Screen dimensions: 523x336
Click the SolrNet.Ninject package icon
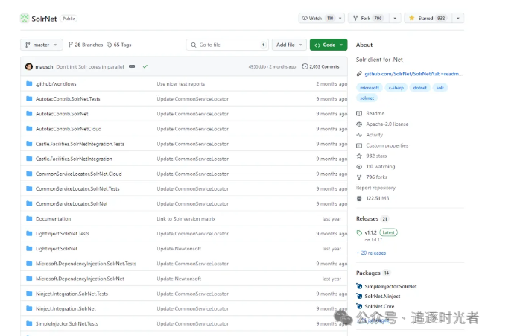(x=359, y=297)
